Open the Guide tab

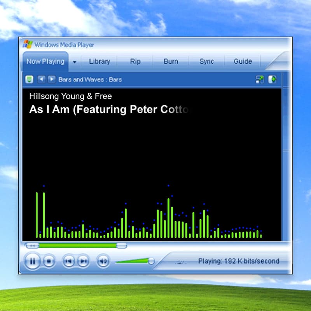[x=243, y=61]
